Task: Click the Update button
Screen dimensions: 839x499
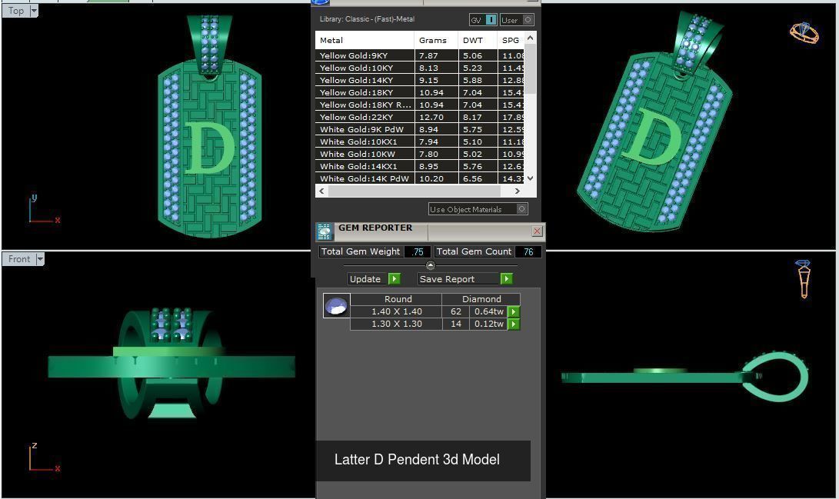Action: pos(368,278)
